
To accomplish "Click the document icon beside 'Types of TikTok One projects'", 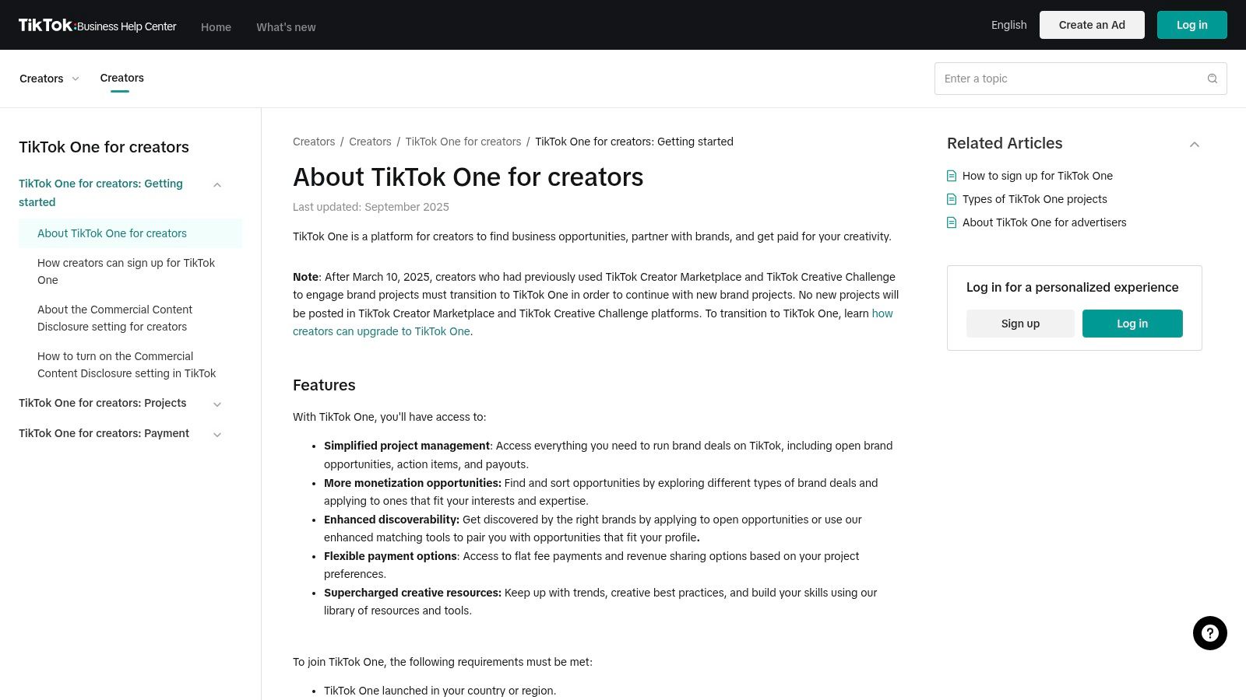I will click(952, 199).
